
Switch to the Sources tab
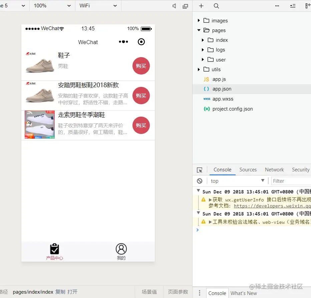(248, 170)
